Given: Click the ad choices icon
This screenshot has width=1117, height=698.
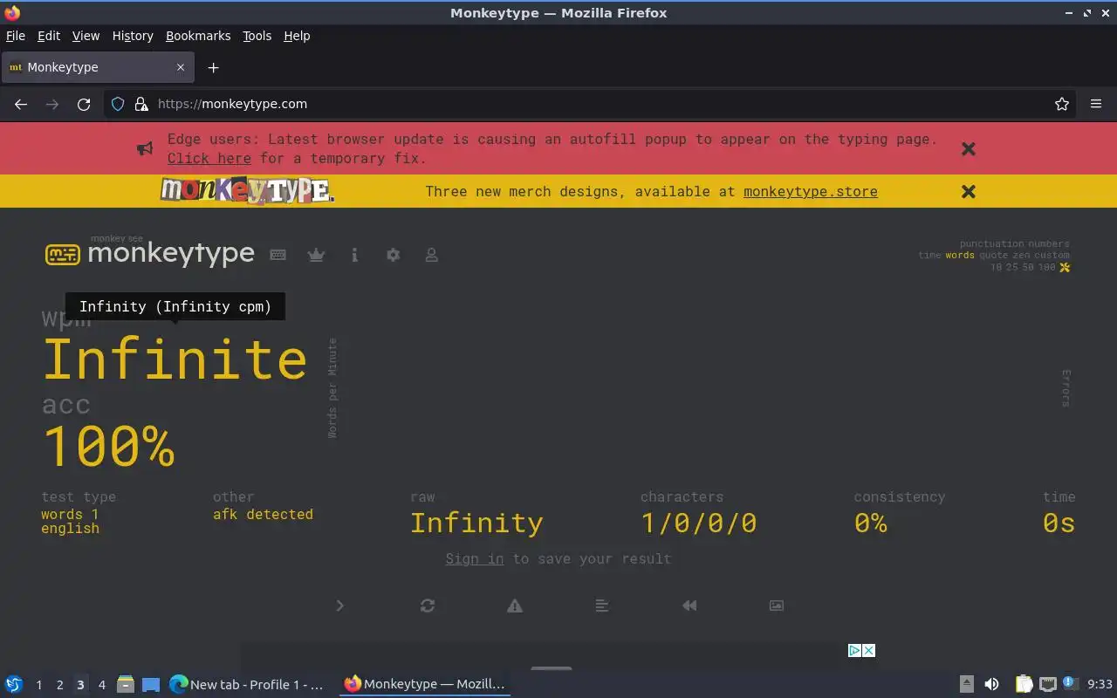Looking at the screenshot, I should coord(855,650).
